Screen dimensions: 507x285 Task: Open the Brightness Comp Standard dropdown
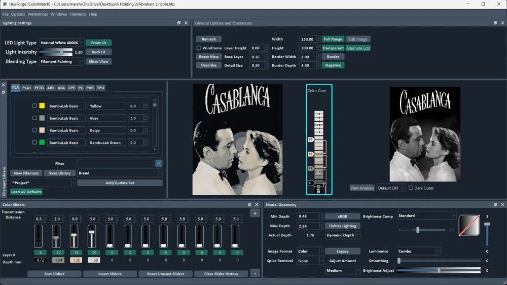426,216
